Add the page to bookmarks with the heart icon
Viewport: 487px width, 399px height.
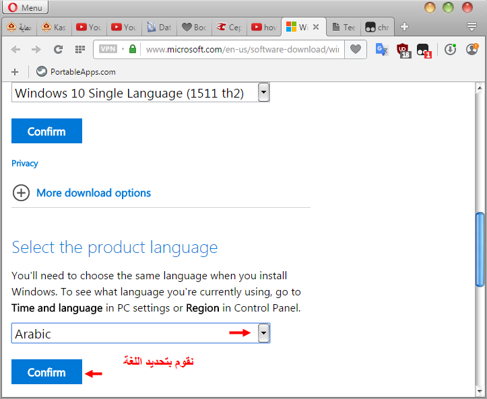point(356,49)
